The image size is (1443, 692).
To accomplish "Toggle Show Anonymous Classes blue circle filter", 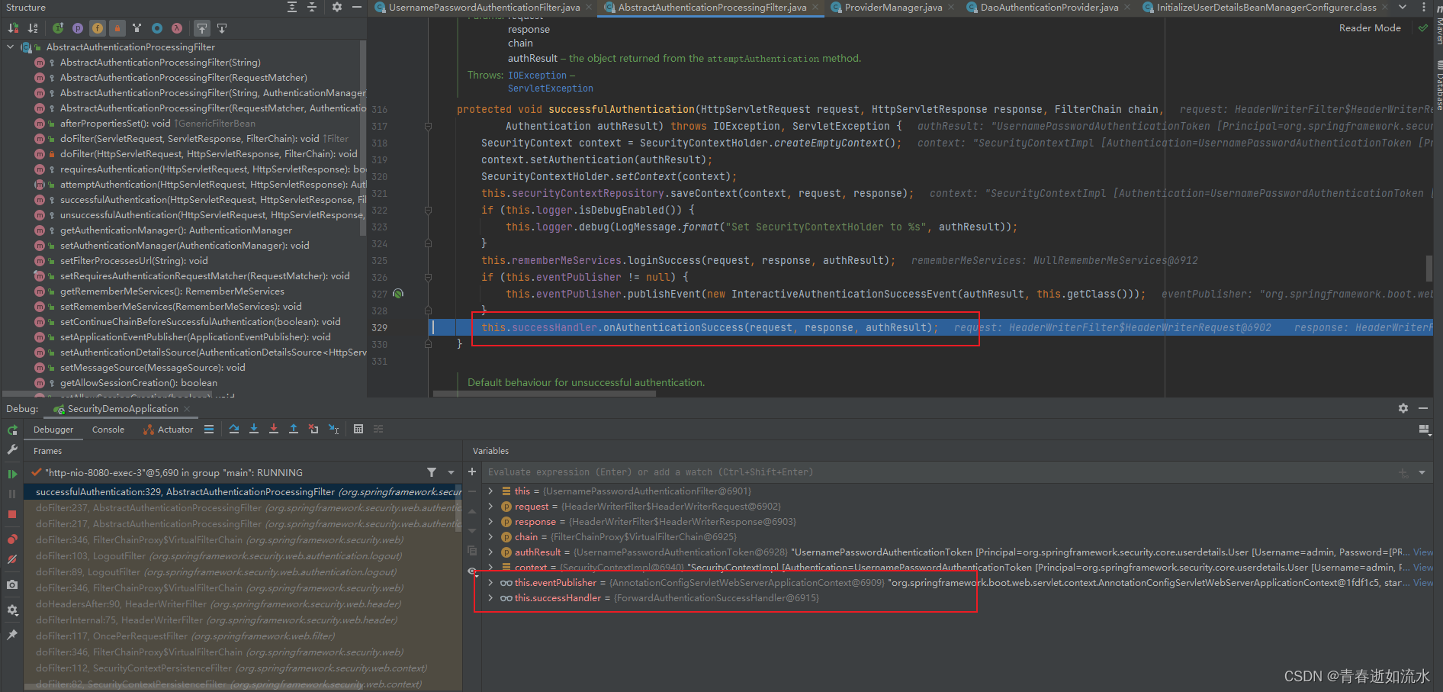I will pyautogui.click(x=157, y=28).
